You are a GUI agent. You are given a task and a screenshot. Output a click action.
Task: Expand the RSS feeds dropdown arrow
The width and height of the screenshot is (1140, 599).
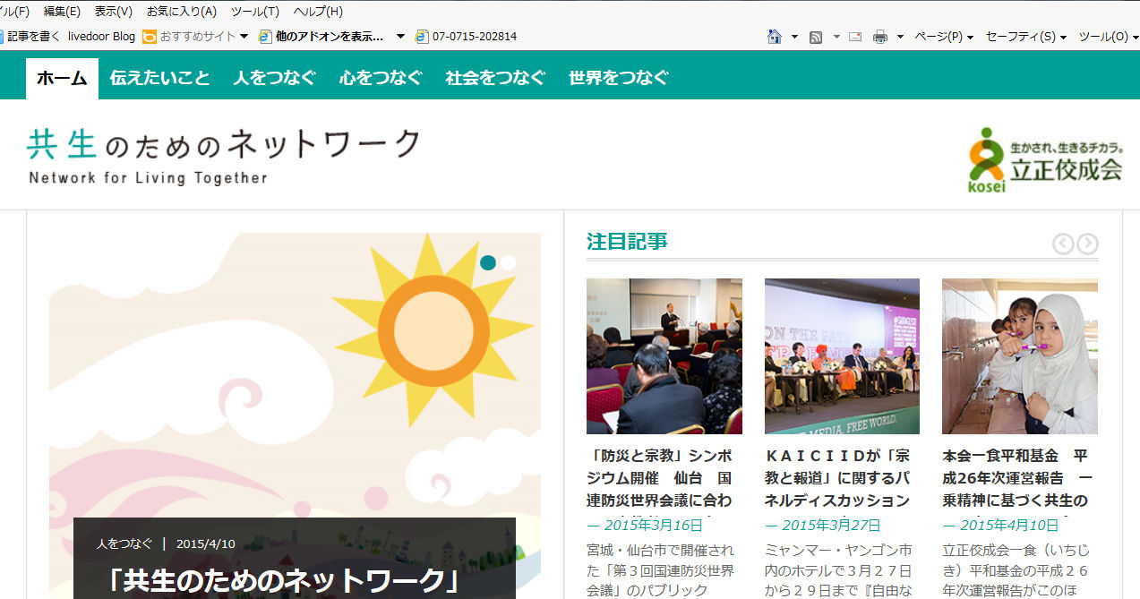click(836, 37)
